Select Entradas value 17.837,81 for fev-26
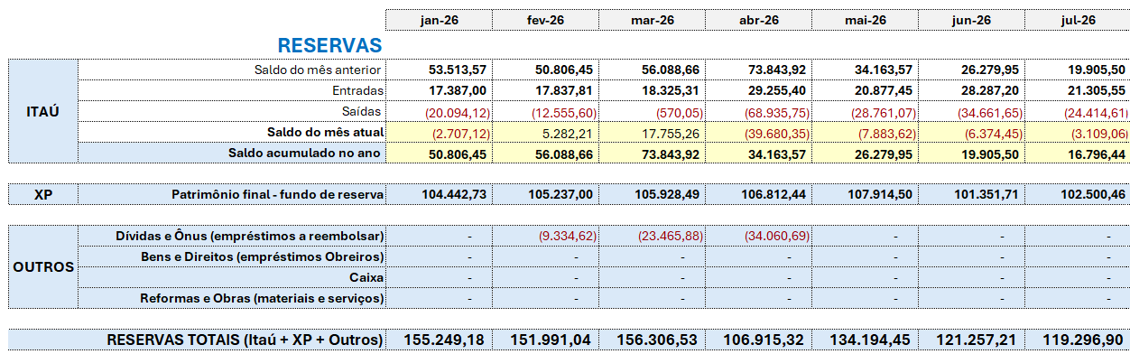The width and height of the screenshot is (1130, 354). point(545,90)
